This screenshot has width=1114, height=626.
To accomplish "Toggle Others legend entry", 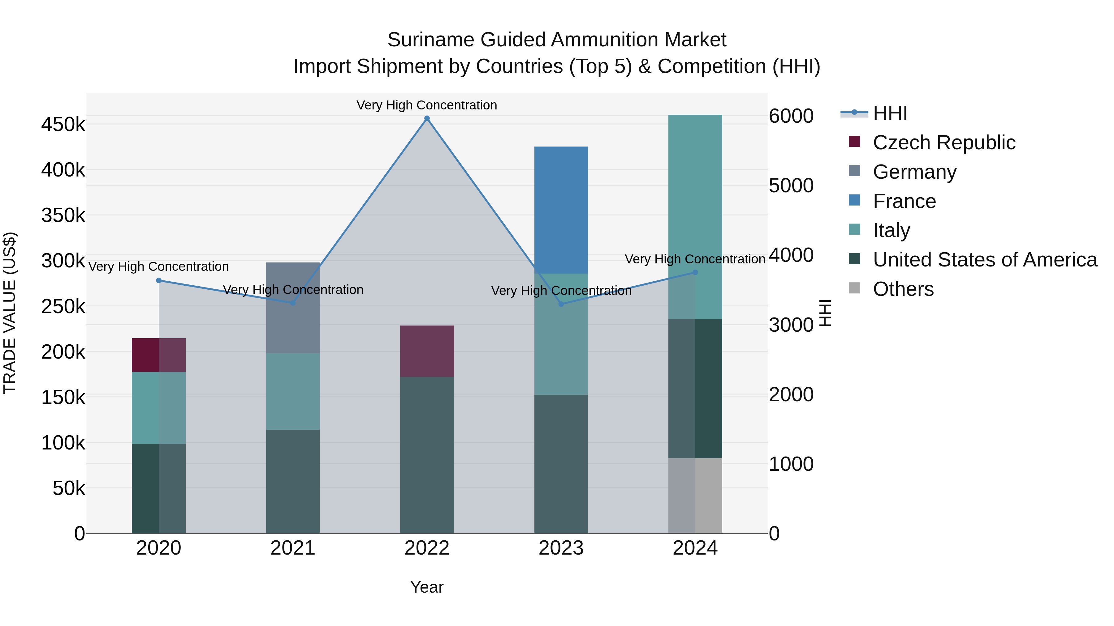I will [891, 289].
